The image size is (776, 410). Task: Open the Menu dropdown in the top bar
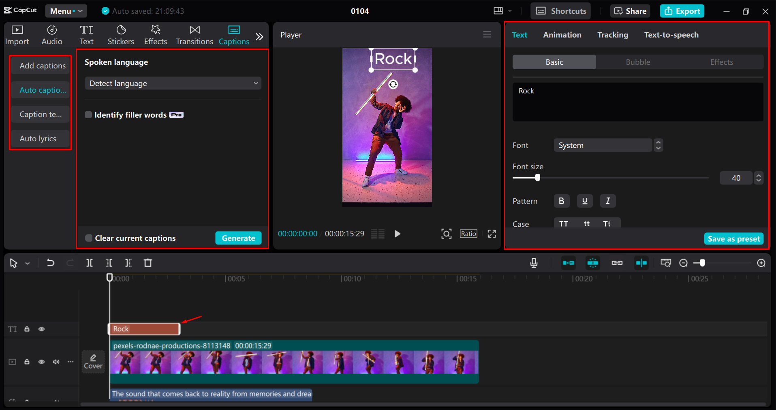pyautogui.click(x=66, y=11)
